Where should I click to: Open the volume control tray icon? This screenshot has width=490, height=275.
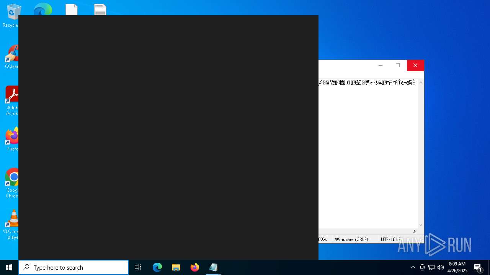click(x=441, y=267)
